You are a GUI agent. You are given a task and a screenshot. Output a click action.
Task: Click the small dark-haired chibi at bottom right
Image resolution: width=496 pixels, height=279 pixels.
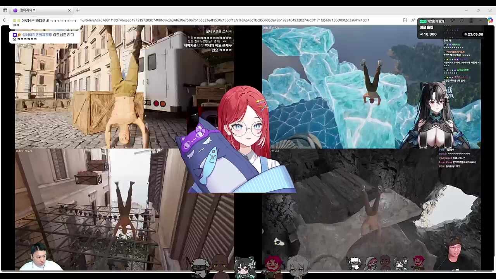tap(401, 263)
